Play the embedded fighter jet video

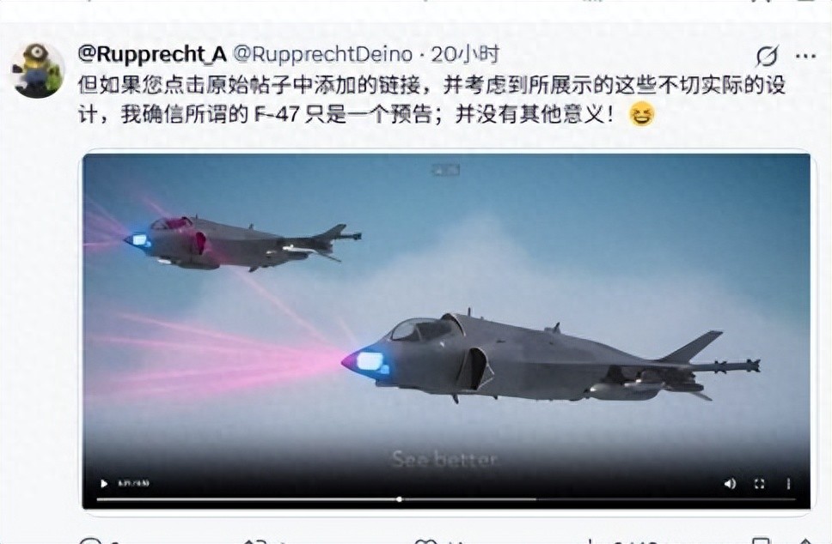tap(104, 484)
